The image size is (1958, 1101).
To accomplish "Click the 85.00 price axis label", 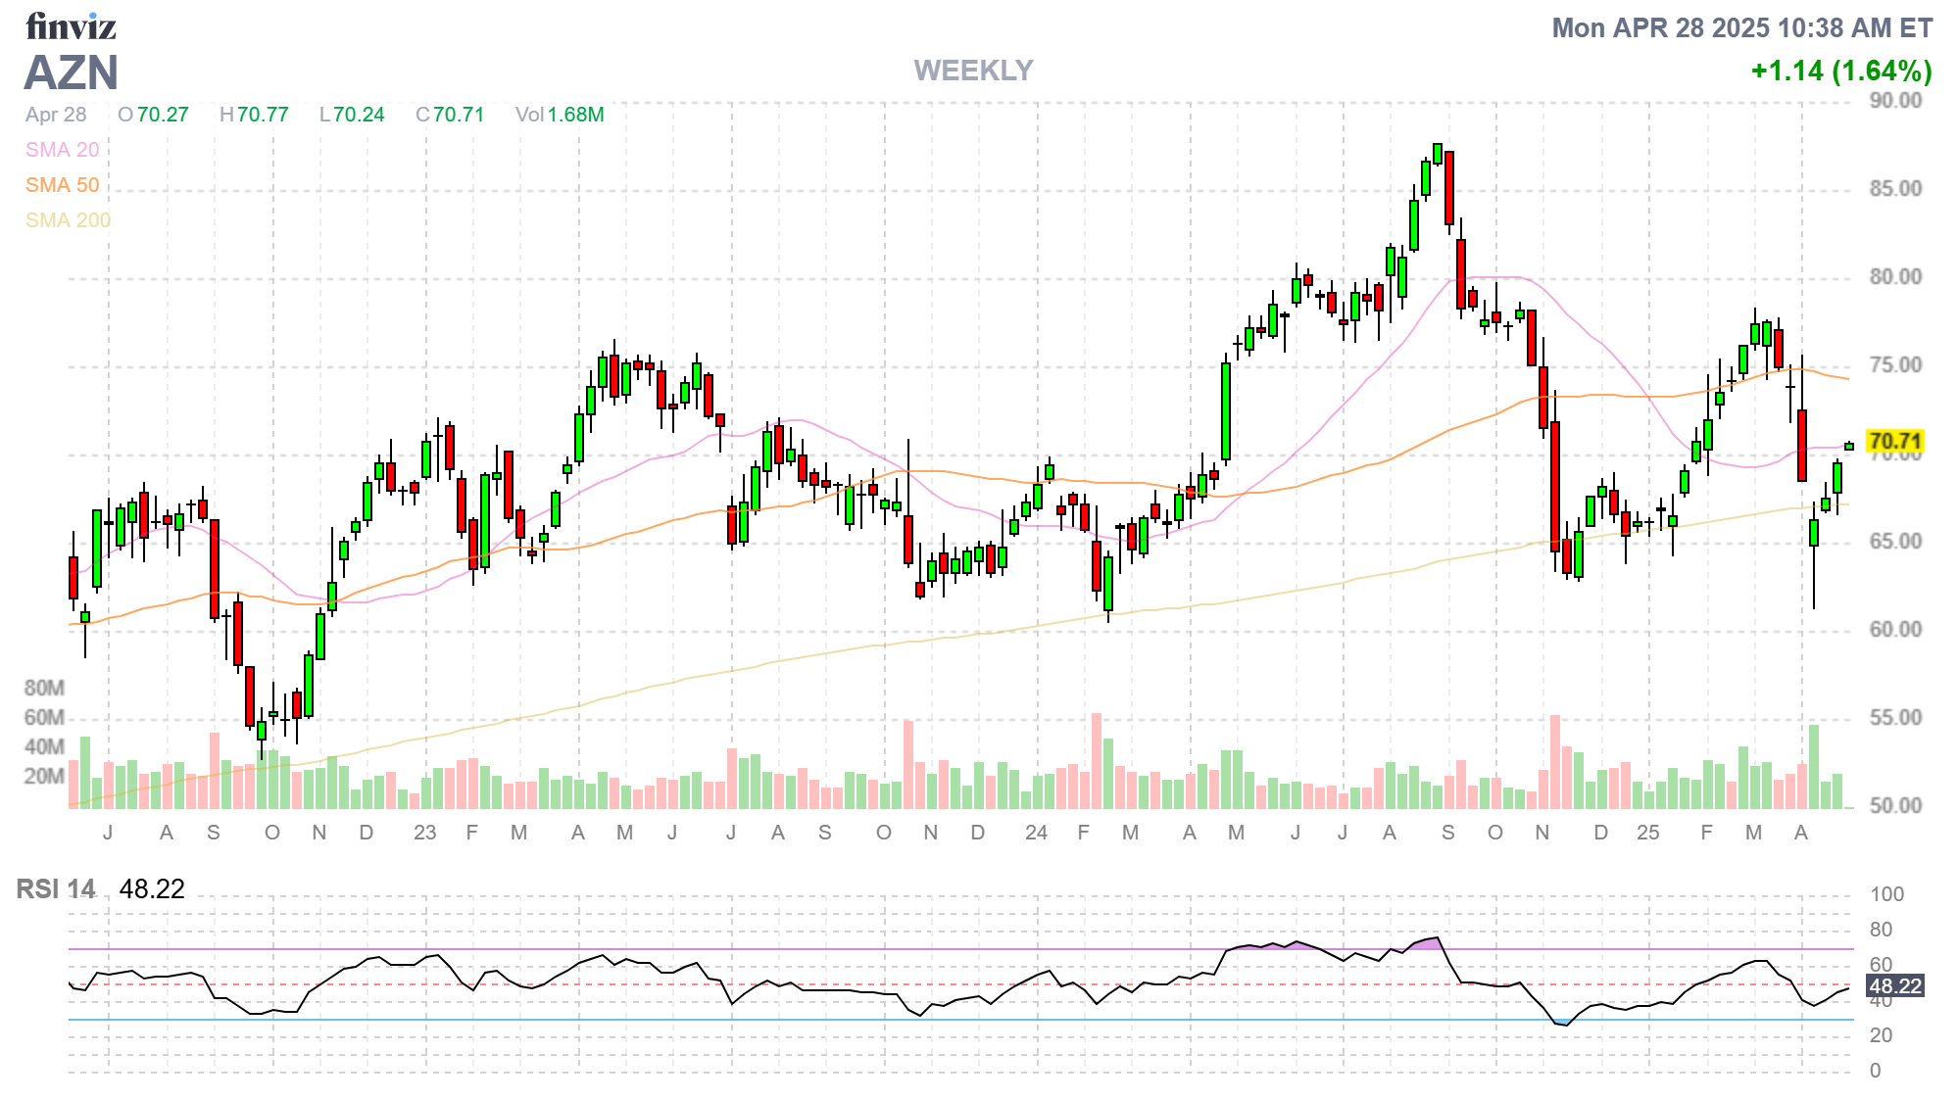I will (1895, 188).
